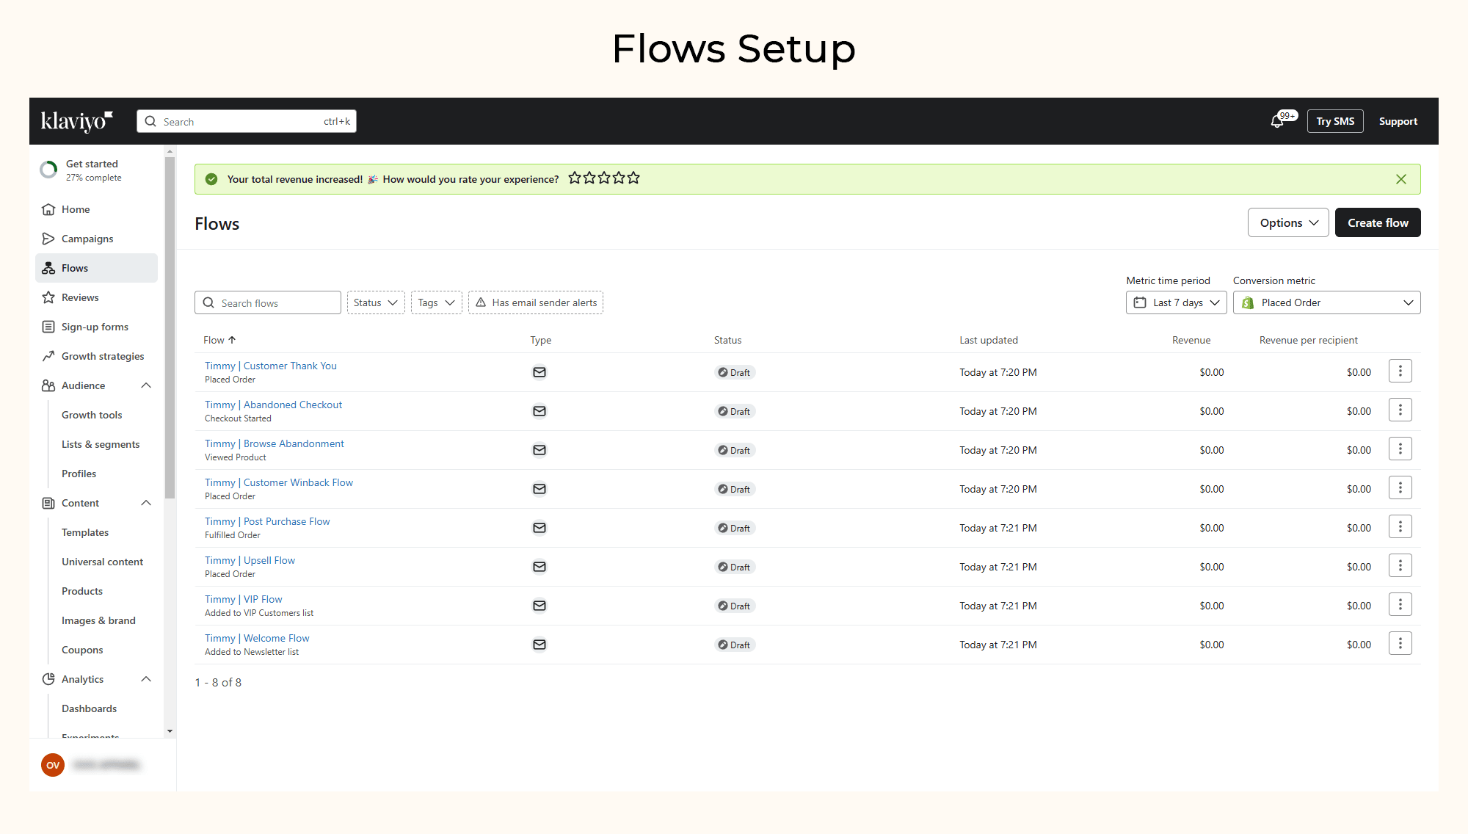1468x834 pixels.
Task: Rate experience with the first star
Action: coord(575,178)
